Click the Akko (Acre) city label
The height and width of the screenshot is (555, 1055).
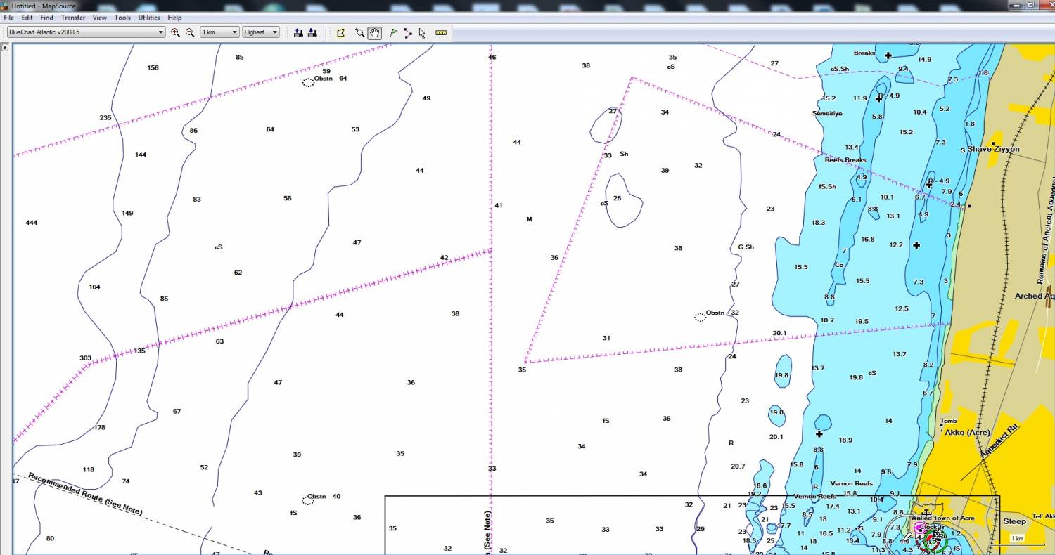point(966,432)
